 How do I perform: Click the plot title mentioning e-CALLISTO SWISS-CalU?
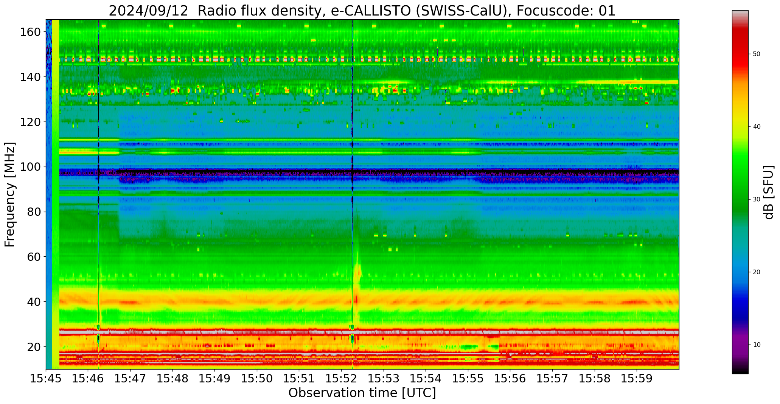point(362,11)
